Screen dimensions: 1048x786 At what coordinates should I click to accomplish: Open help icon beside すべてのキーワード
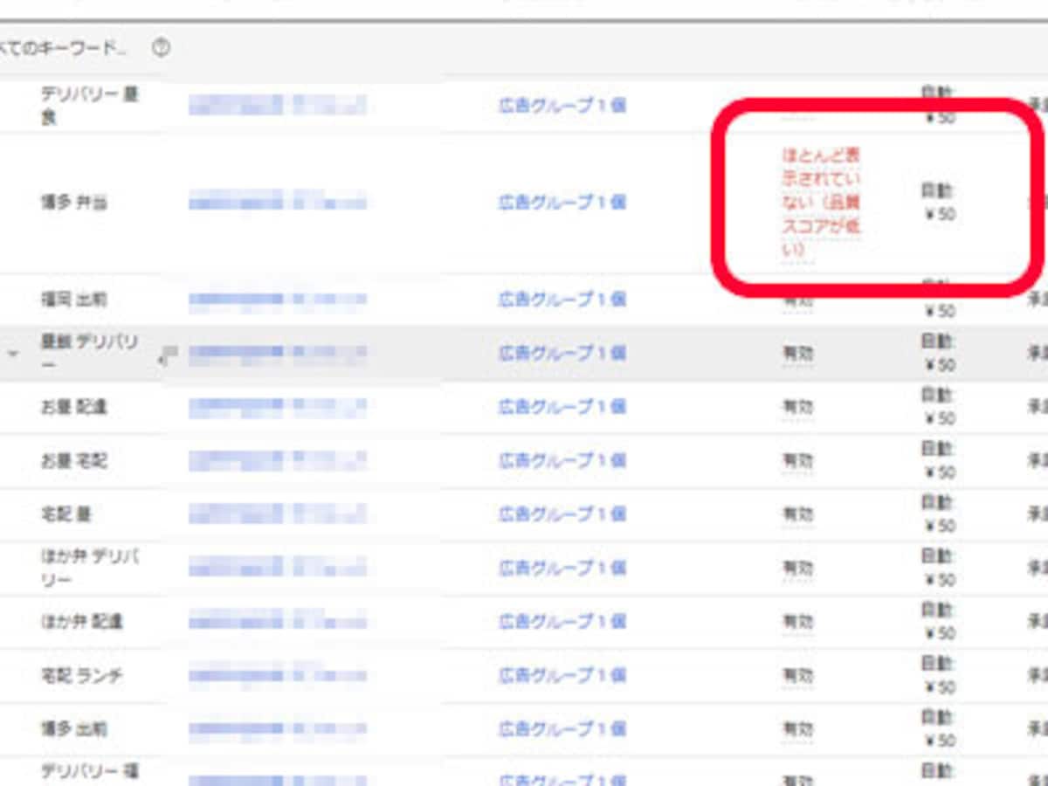pos(161,48)
